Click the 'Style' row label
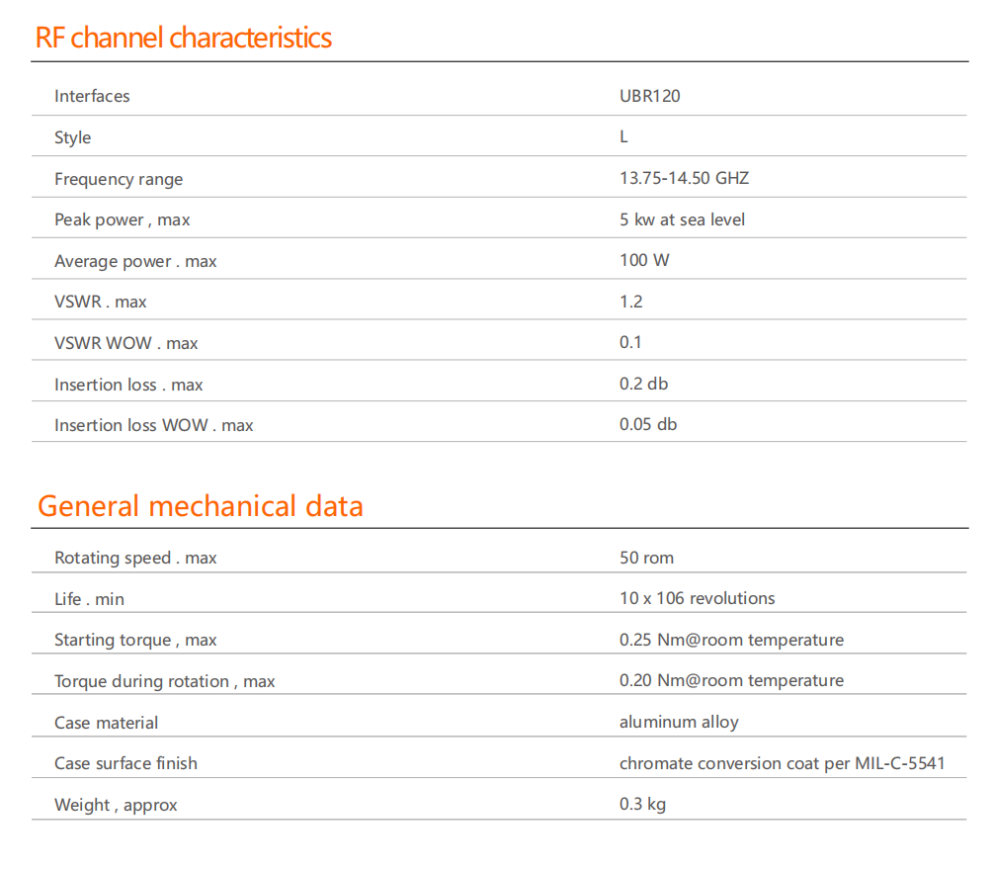The image size is (993, 870). [73, 137]
